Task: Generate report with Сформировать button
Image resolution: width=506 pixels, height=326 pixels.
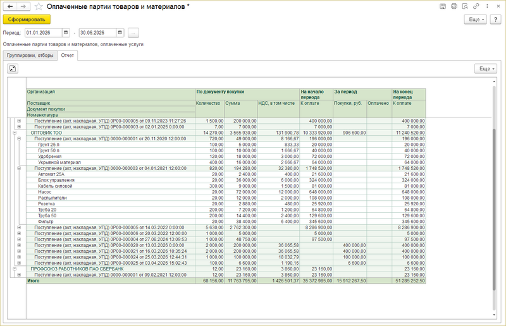Action: click(27, 20)
